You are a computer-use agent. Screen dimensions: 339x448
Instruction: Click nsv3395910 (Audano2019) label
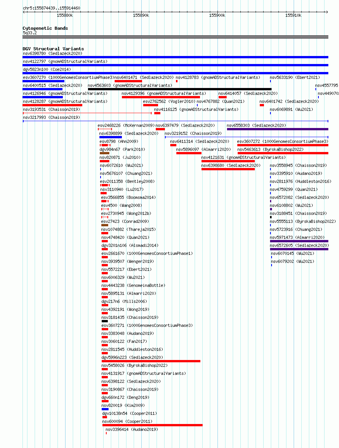click(296, 173)
